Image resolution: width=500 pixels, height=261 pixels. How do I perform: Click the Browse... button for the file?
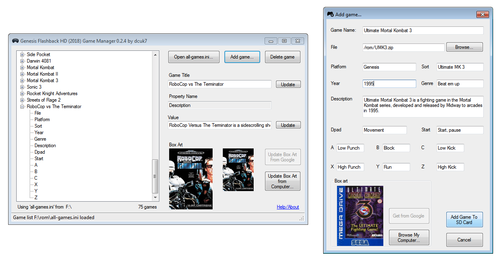465,47
